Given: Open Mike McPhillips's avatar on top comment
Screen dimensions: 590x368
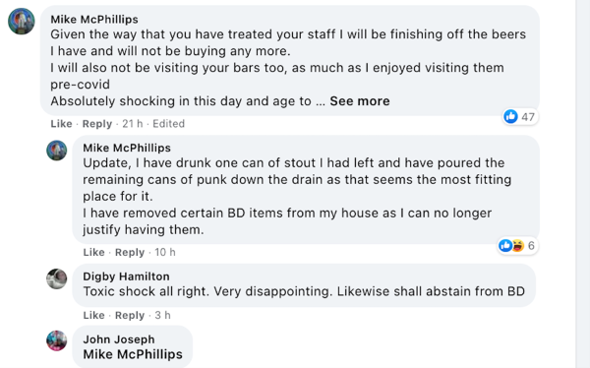Looking at the screenshot, I should point(22,21).
